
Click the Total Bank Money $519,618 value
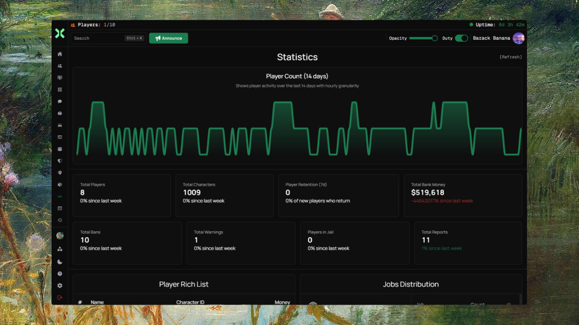[x=428, y=193]
